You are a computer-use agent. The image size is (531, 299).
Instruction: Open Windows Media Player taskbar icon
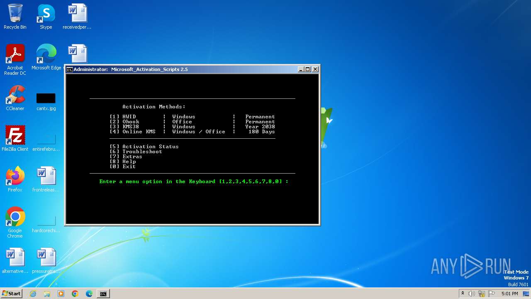click(x=61, y=294)
